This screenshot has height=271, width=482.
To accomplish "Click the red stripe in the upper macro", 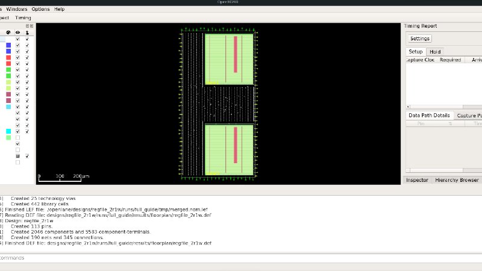I will point(236,54).
